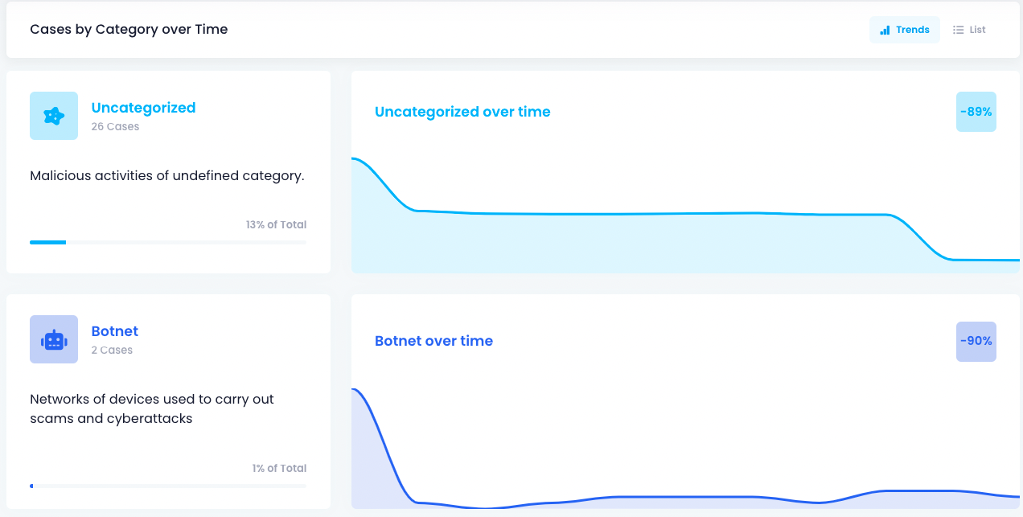Click the Cases by Category over Time heading

pos(129,30)
